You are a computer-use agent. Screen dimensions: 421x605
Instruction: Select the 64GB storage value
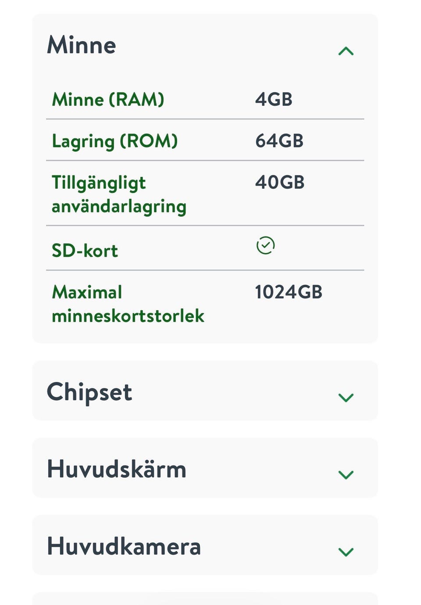coord(279,141)
